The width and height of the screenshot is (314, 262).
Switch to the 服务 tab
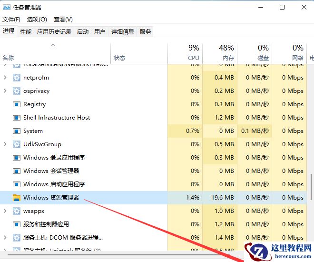click(x=145, y=31)
